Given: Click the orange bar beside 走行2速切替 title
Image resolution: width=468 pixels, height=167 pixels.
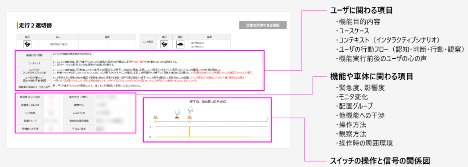Looking at the screenshot, I should pyautogui.click(x=17, y=26).
